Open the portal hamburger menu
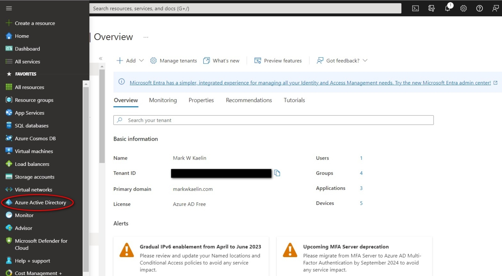Viewport: 502px width, 276px height. click(x=9, y=8)
